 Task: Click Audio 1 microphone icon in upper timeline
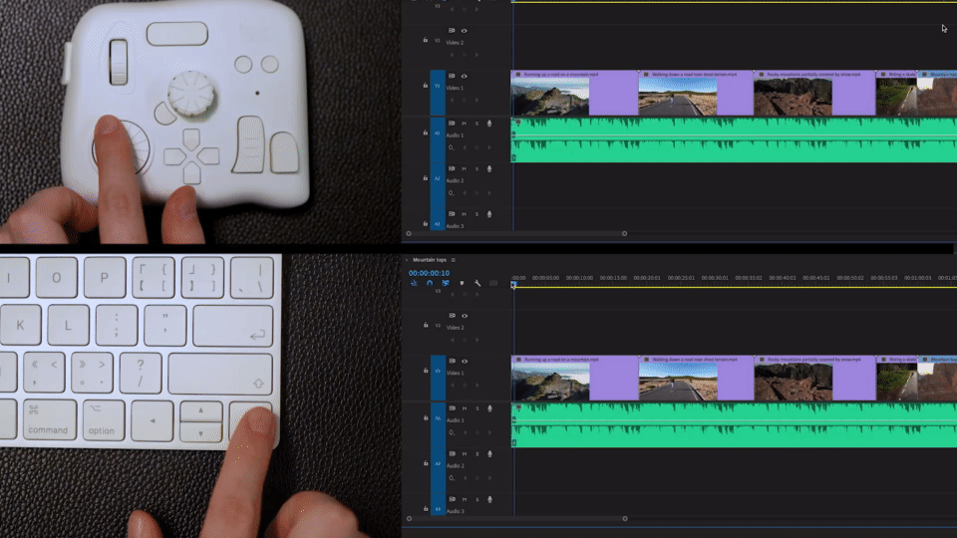click(488, 124)
